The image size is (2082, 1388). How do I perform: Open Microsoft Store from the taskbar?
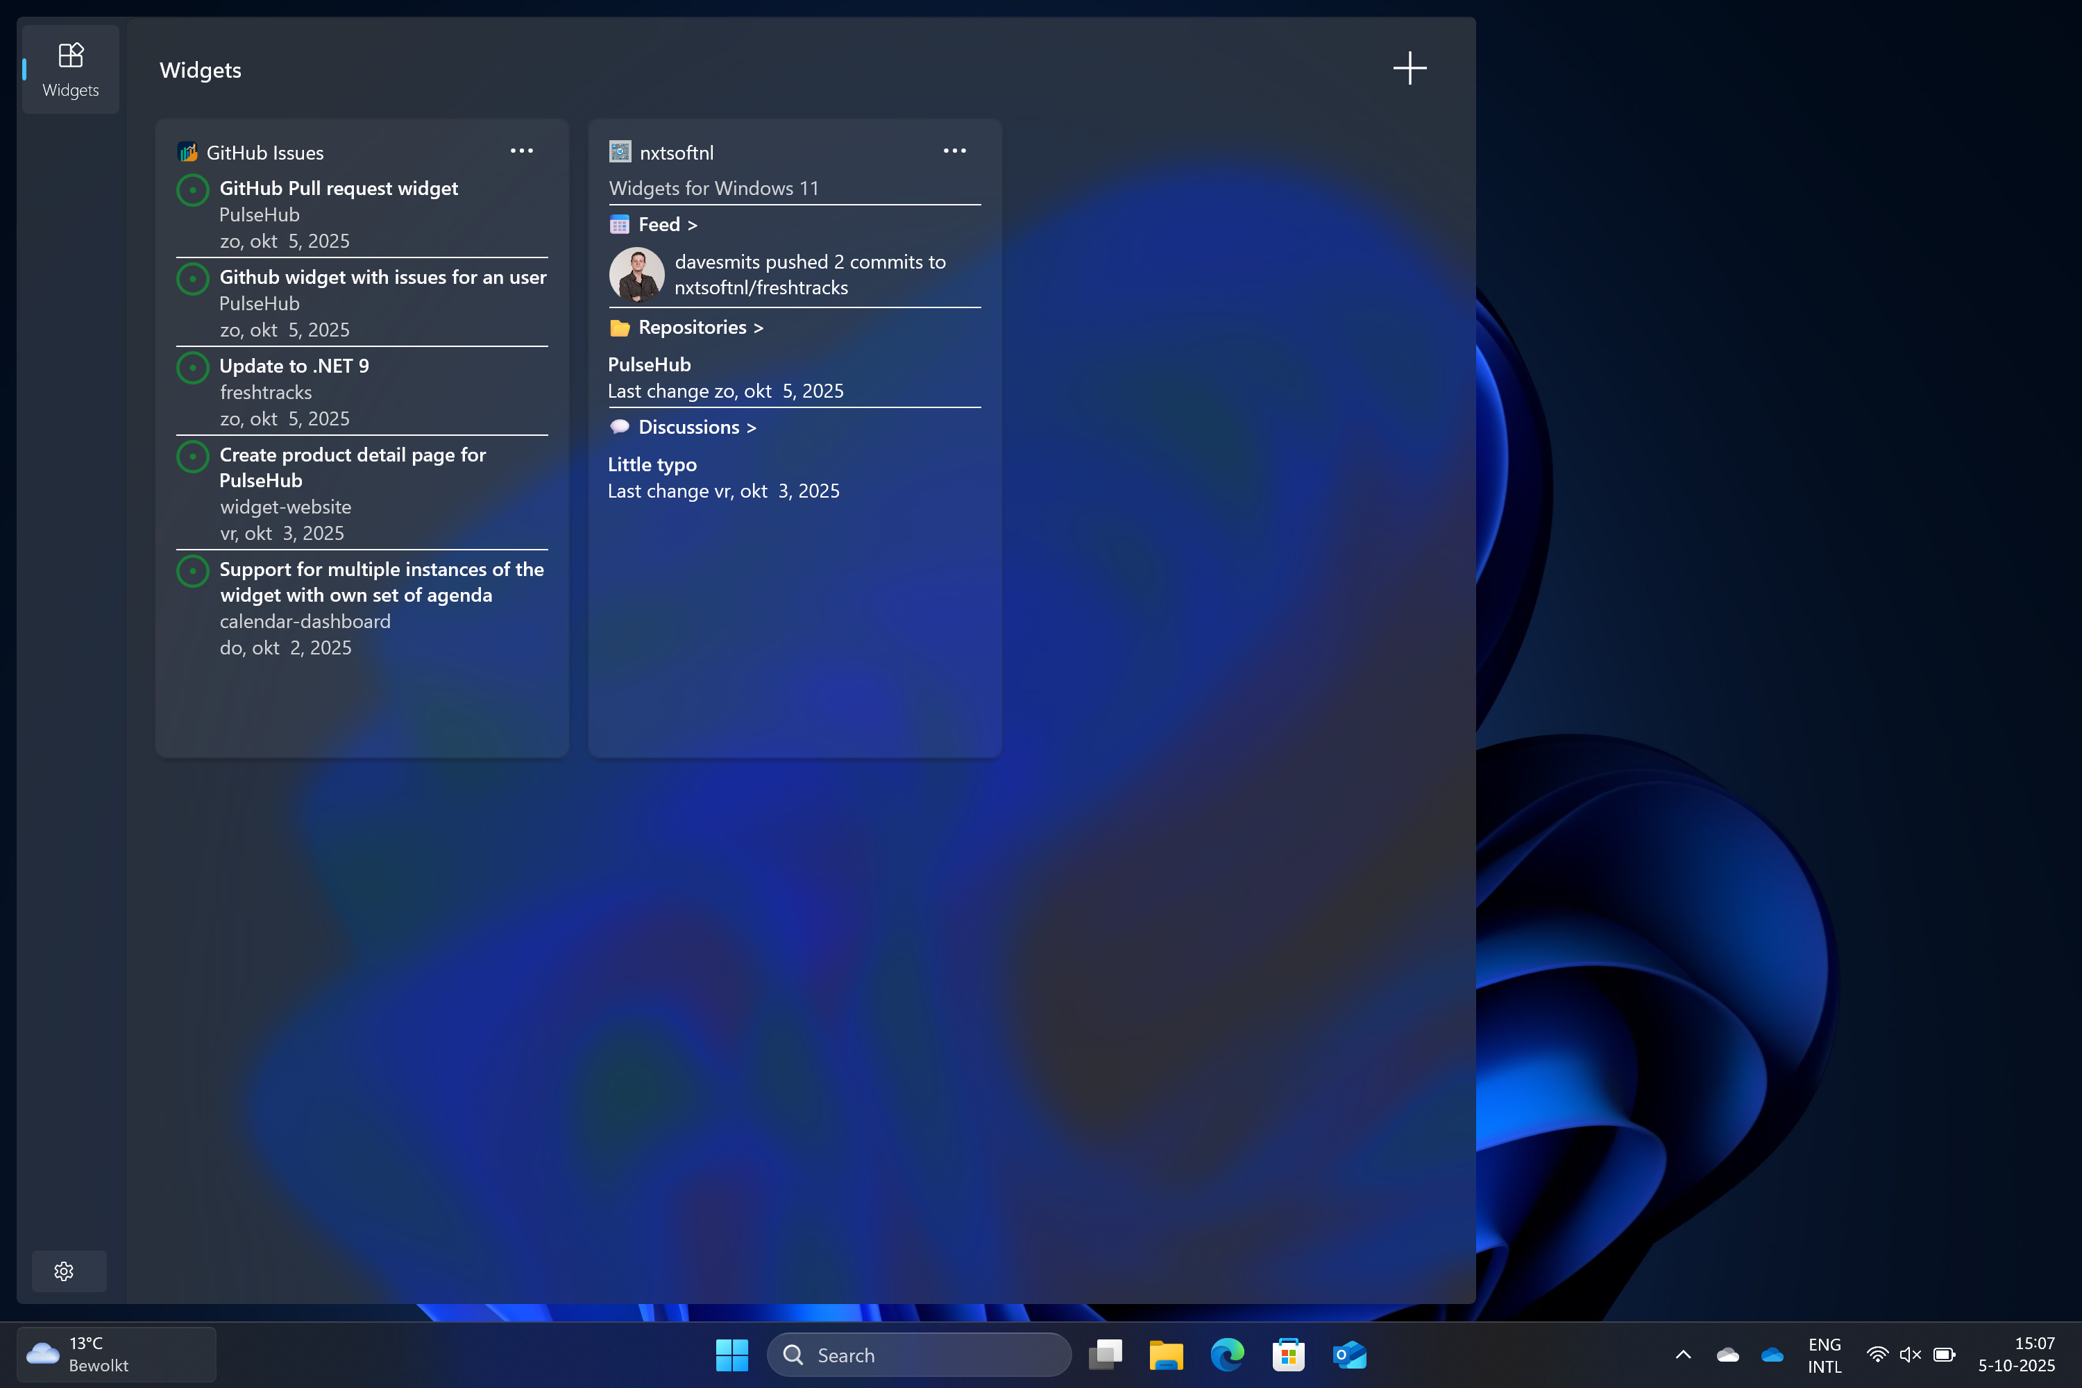click(x=1288, y=1355)
